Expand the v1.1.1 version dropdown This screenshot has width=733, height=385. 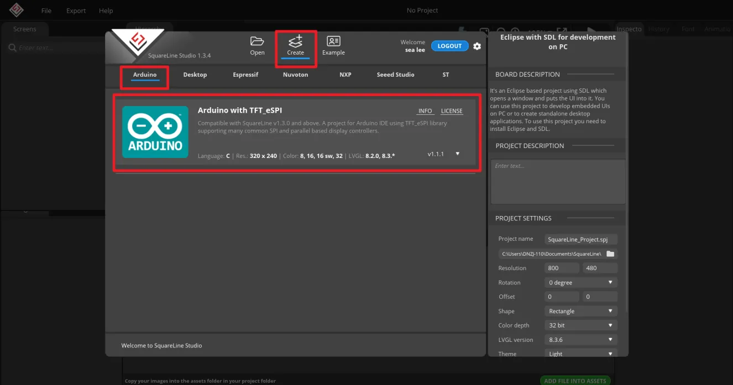tap(457, 154)
